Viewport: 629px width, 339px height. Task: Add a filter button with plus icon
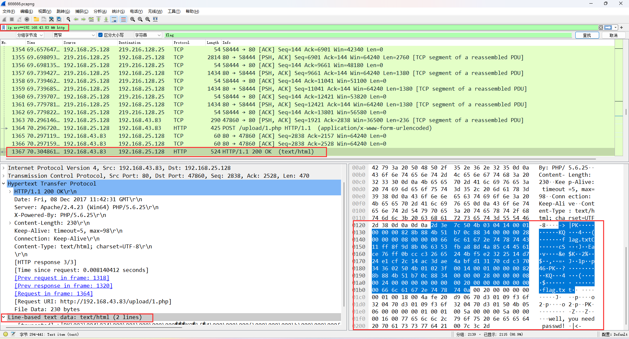click(x=621, y=27)
